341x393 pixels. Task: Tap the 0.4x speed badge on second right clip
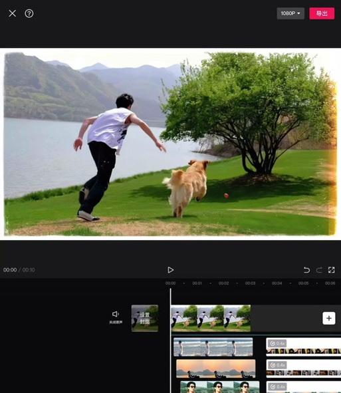(277, 365)
